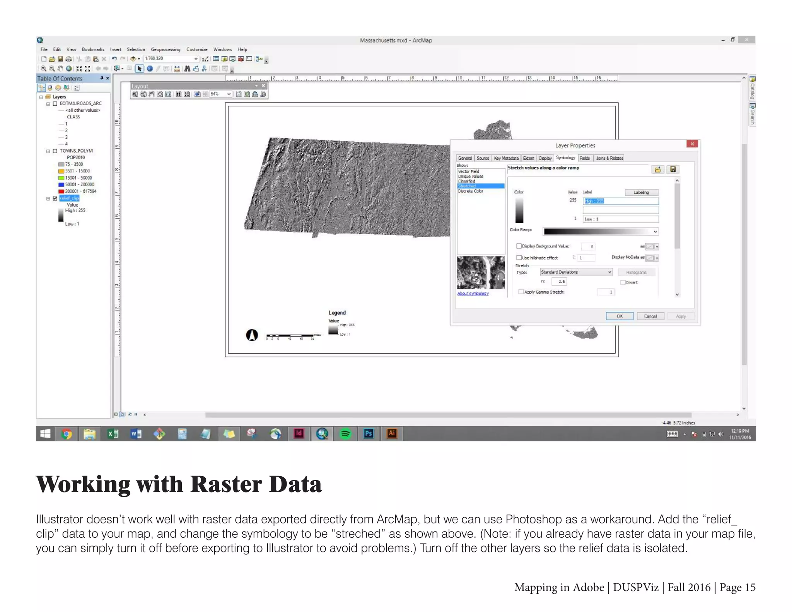The width and height of the screenshot is (792, 612).
Task: Toggle the TOWNS_POLYM layer checkbox
Action: (x=55, y=151)
